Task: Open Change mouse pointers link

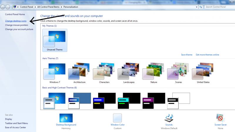Action: (16, 25)
